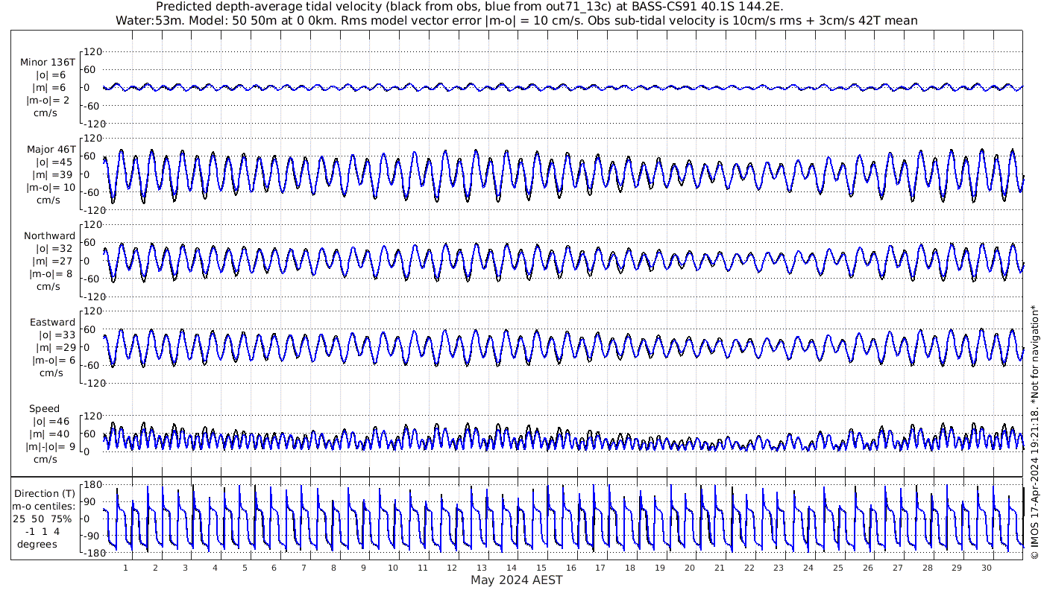Click the '|o| =46' Speed observed value
1044x596 pixels.
pos(51,422)
